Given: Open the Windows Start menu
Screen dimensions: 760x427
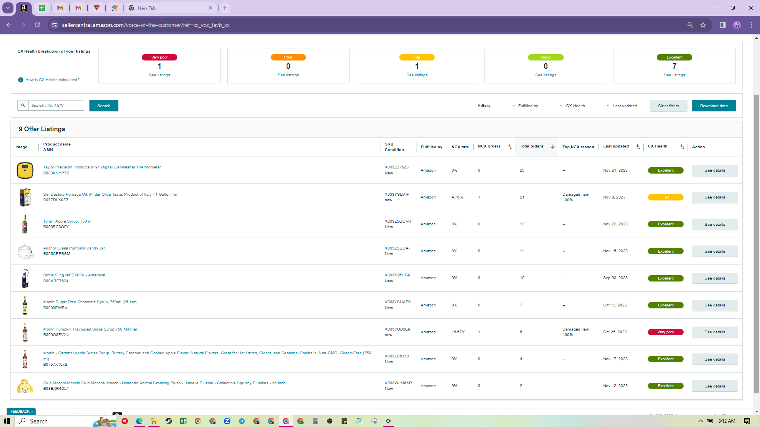Looking at the screenshot, I should [7, 421].
